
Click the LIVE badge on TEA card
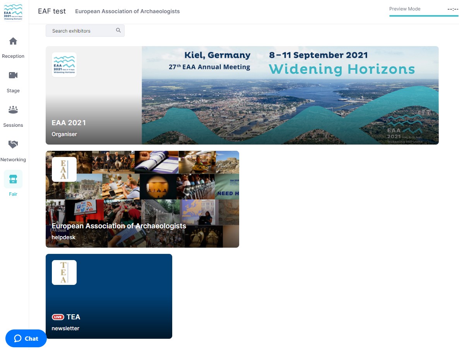pos(58,317)
